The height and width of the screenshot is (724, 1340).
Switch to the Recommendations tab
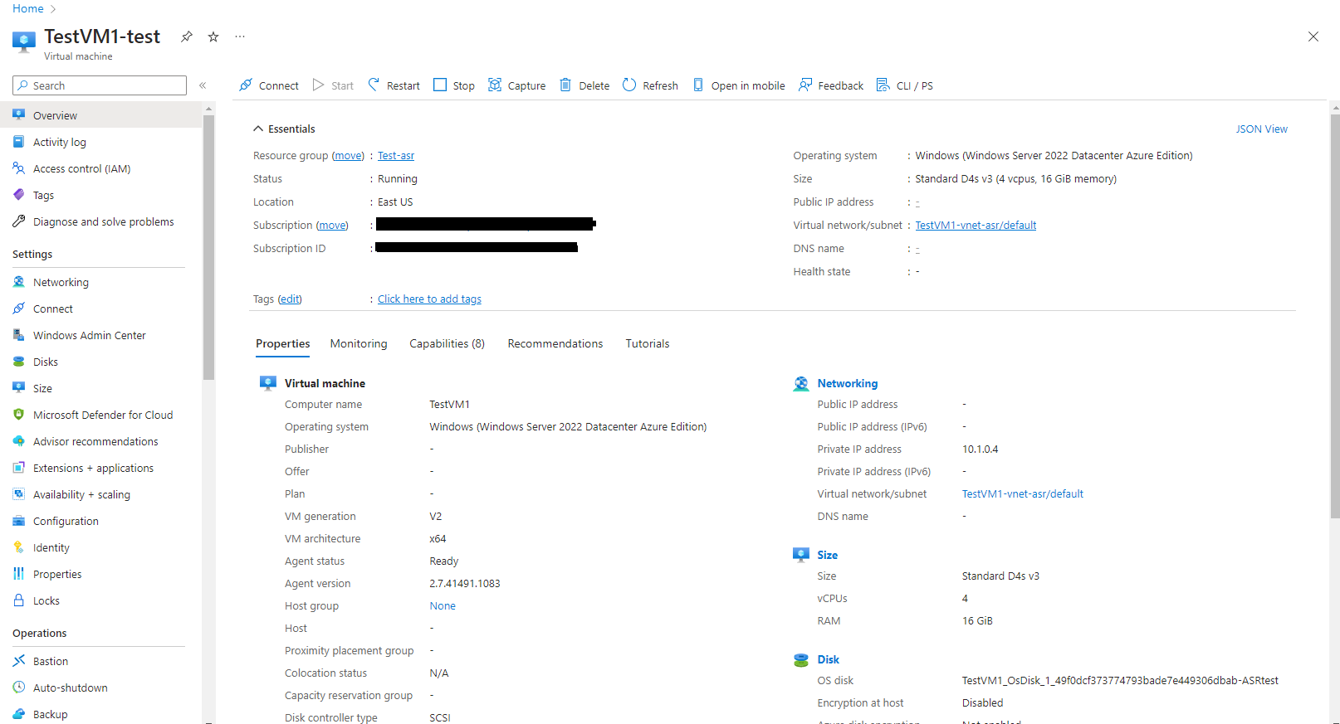click(555, 343)
